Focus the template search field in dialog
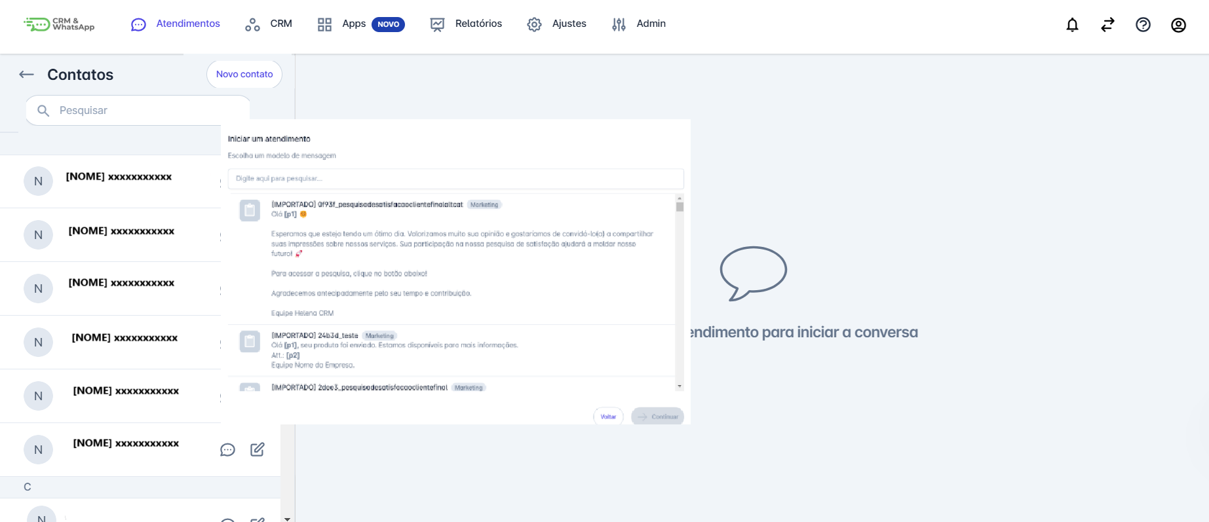This screenshot has width=1209, height=522. 455,179
